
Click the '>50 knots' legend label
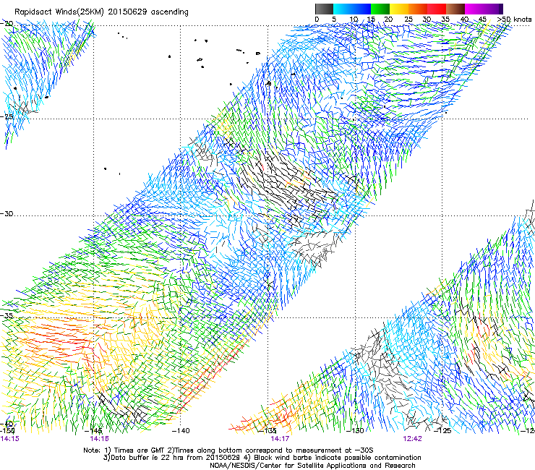tap(514, 19)
